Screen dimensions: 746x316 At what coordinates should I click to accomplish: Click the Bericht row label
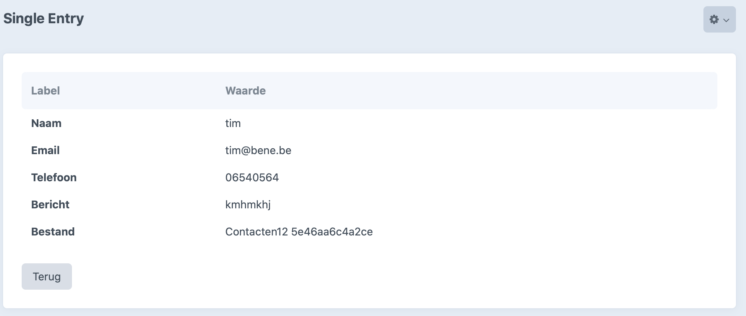coord(50,204)
